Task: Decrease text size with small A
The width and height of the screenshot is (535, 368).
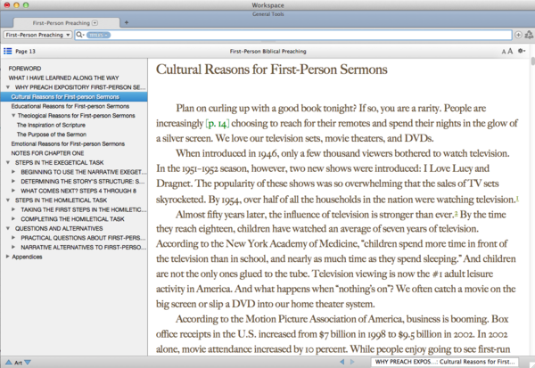Action: pyautogui.click(x=504, y=52)
